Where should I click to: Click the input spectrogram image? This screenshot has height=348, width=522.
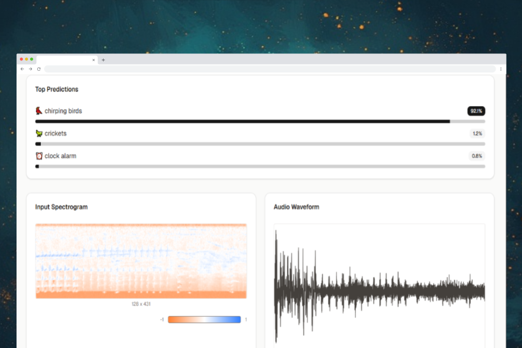click(x=141, y=261)
